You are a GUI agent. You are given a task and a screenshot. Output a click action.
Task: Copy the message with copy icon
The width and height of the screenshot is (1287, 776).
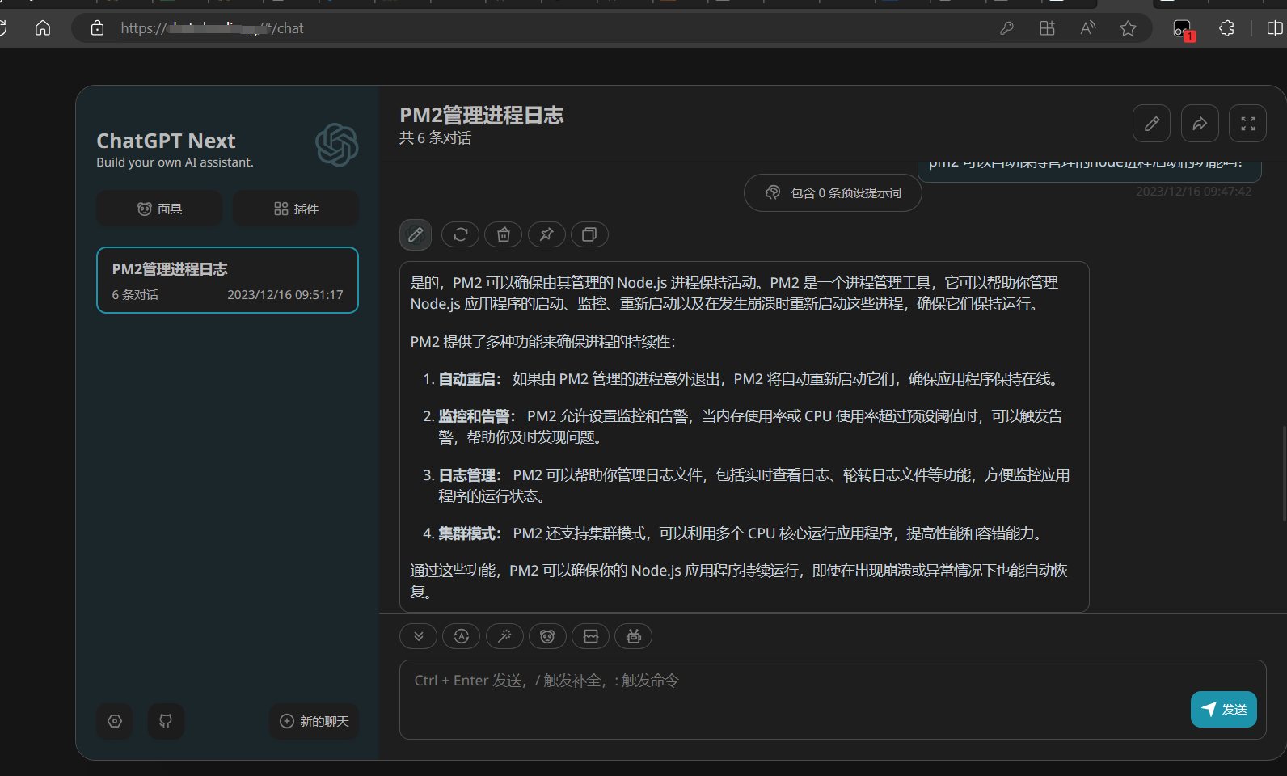pyautogui.click(x=589, y=234)
